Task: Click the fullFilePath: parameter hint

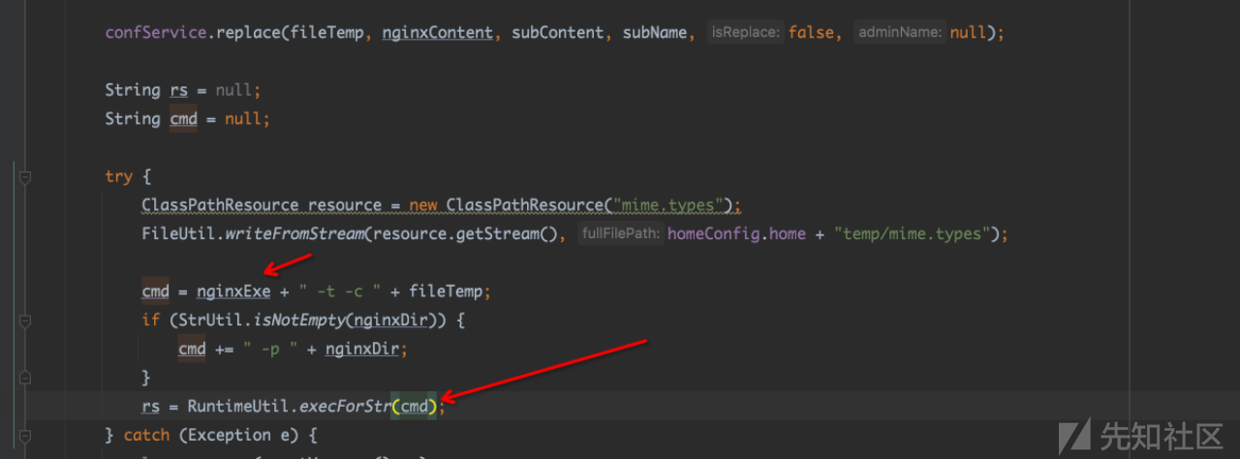Action: click(621, 233)
